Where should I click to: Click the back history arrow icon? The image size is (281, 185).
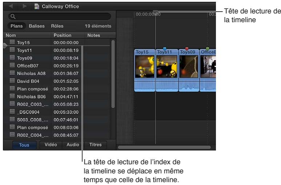(x=11, y=6)
